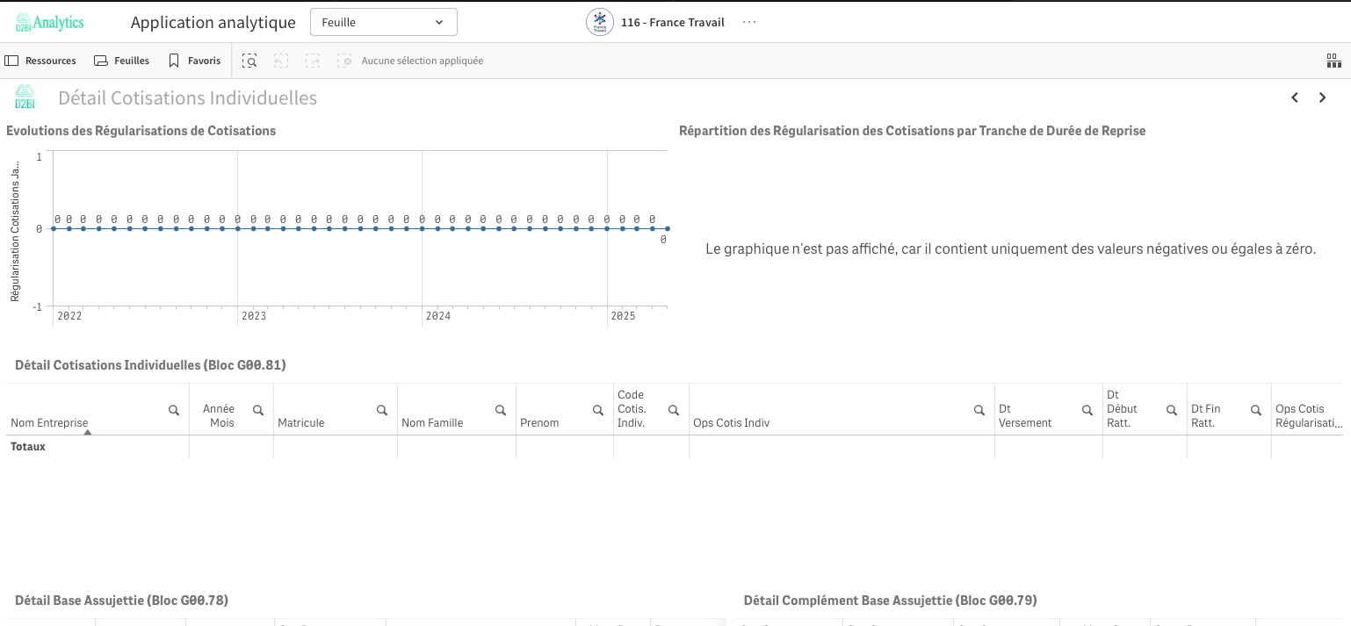1351x626 pixels.
Task: Click the D2BI Analytics logo
Action: [x=49, y=22]
